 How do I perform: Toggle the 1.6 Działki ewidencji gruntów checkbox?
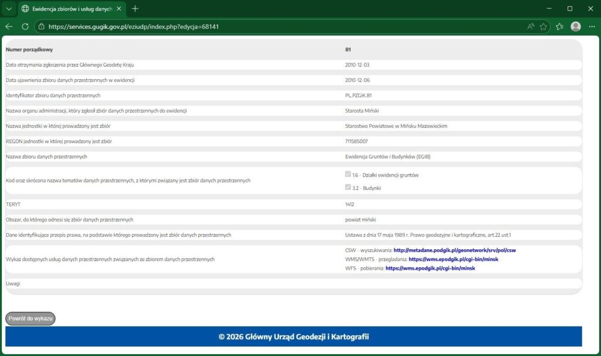[x=349, y=175]
